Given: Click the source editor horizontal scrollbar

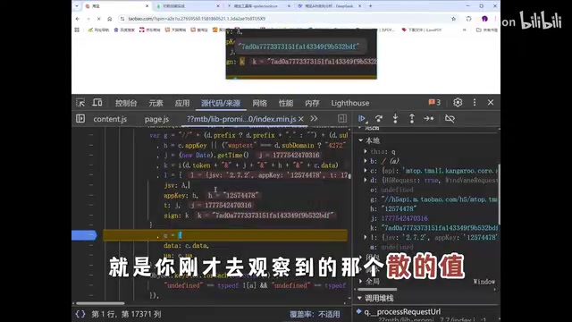Looking at the screenshot, I should (x=100, y=303).
